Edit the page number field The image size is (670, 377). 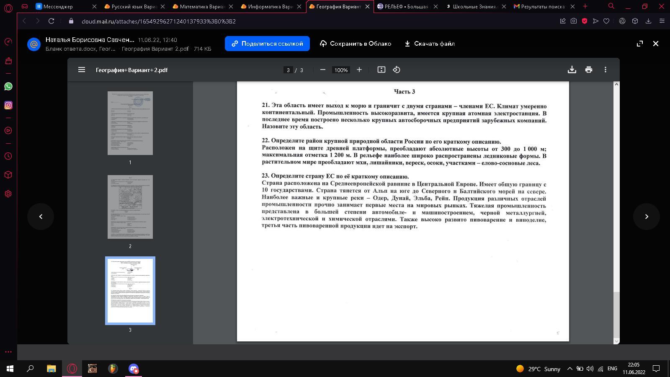pyautogui.click(x=288, y=70)
